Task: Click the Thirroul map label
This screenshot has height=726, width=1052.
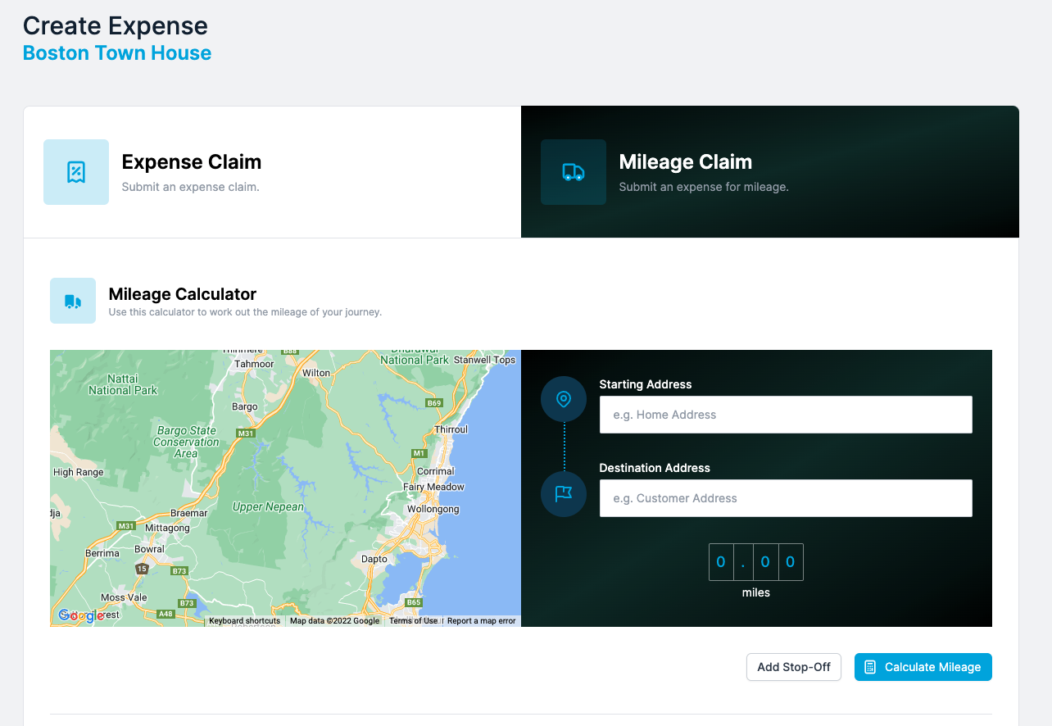Action: tap(451, 429)
